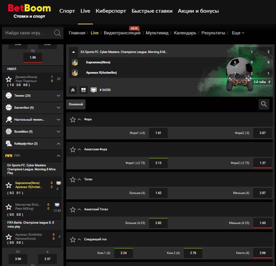Click the Теннис ball icon

(9, 96)
